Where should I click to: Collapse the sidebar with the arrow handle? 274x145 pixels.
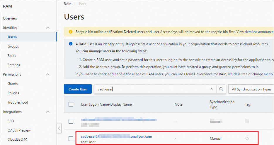click(x=59, y=128)
